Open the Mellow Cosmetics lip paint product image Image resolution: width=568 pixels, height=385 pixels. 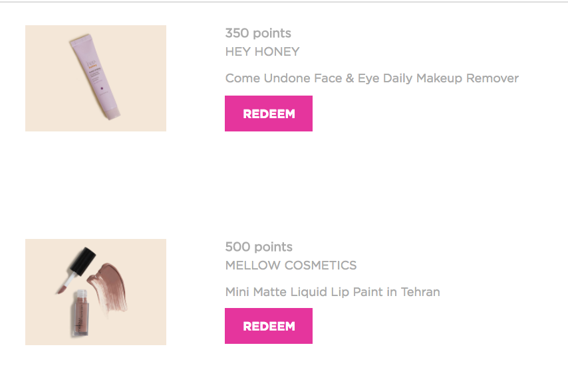96,291
